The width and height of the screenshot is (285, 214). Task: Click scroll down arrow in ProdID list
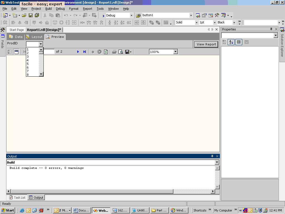pos(41,74)
